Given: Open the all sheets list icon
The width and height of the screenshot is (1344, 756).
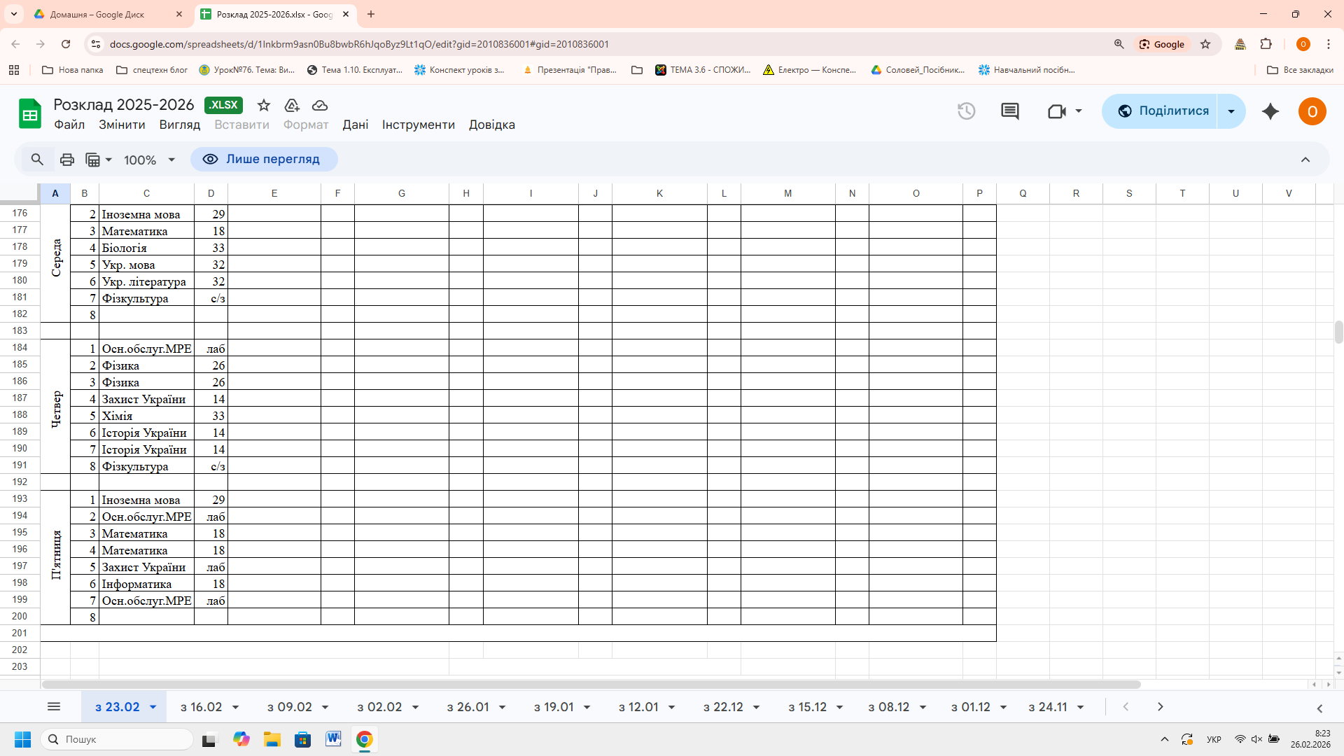Looking at the screenshot, I should coord(54,707).
